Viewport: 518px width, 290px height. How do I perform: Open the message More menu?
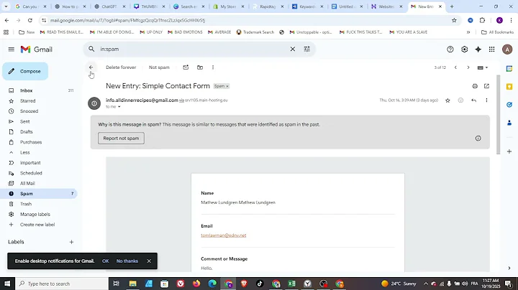(486, 100)
